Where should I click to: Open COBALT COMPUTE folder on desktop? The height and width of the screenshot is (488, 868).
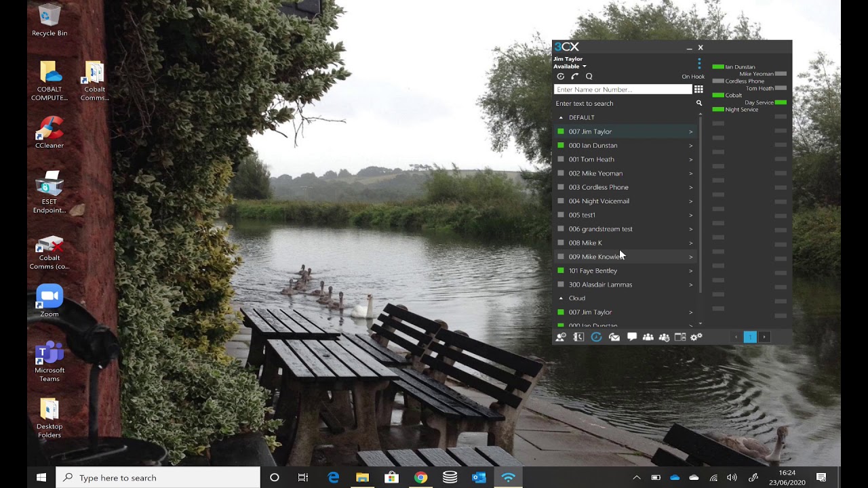point(50,81)
